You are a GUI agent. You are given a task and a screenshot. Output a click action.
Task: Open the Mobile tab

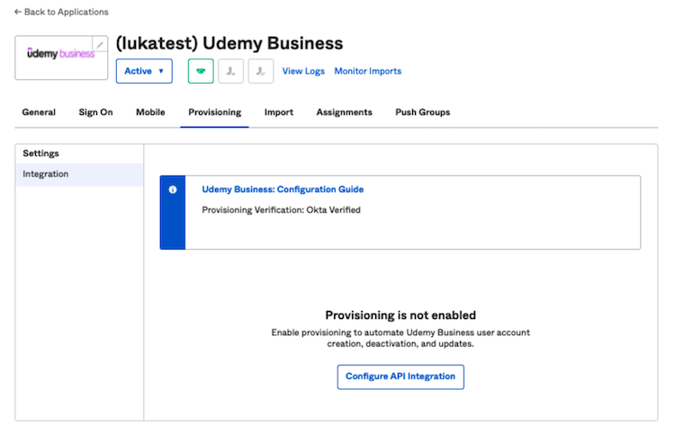tap(150, 112)
